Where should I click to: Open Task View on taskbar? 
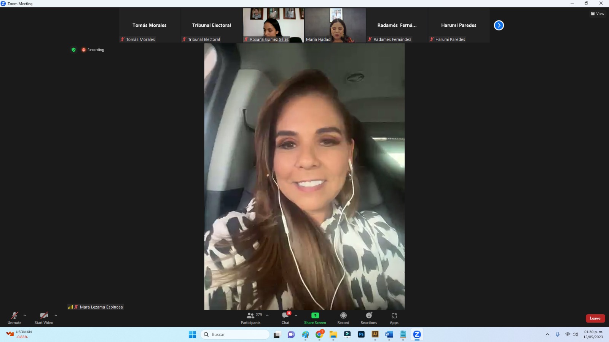(277, 334)
